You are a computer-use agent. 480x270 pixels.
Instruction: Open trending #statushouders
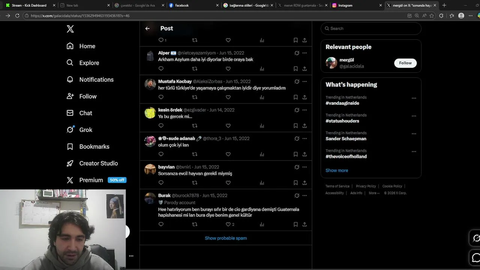342,121
